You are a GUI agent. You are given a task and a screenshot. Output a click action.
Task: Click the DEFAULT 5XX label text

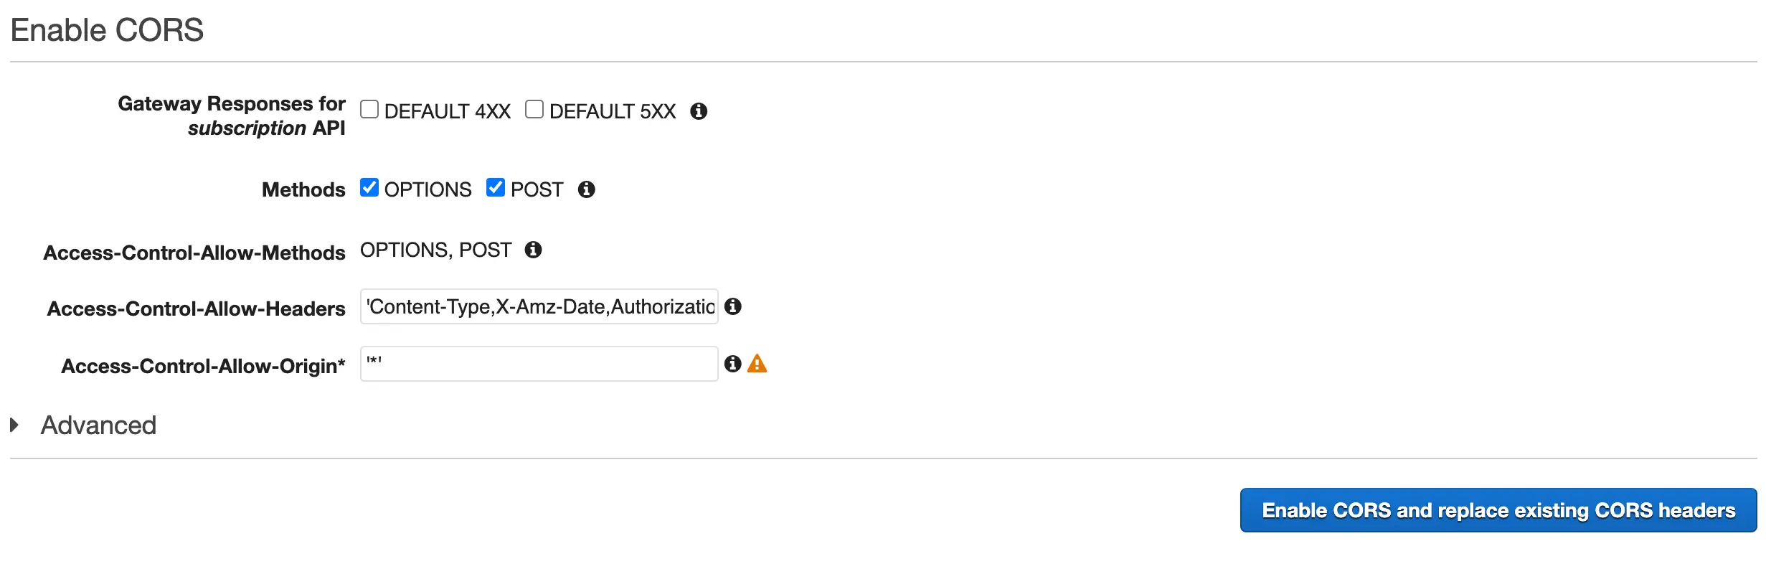(x=613, y=112)
